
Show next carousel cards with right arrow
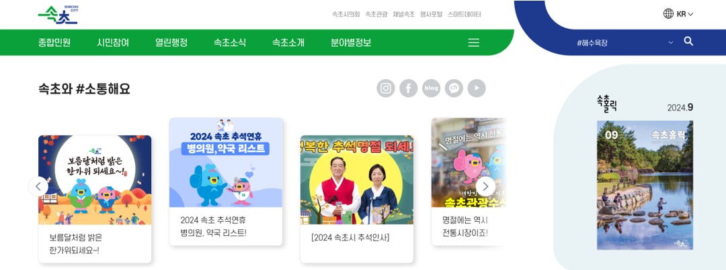tap(485, 186)
